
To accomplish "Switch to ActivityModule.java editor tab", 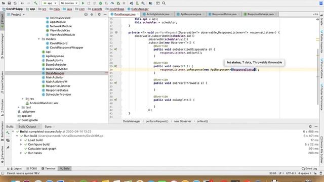I will (157, 14).
